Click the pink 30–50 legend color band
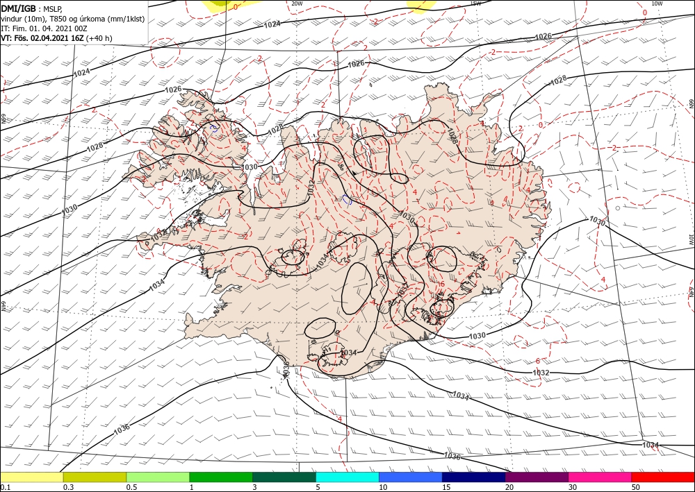Image resolution: width=695 pixels, height=492 pixels. pos(600,477)
